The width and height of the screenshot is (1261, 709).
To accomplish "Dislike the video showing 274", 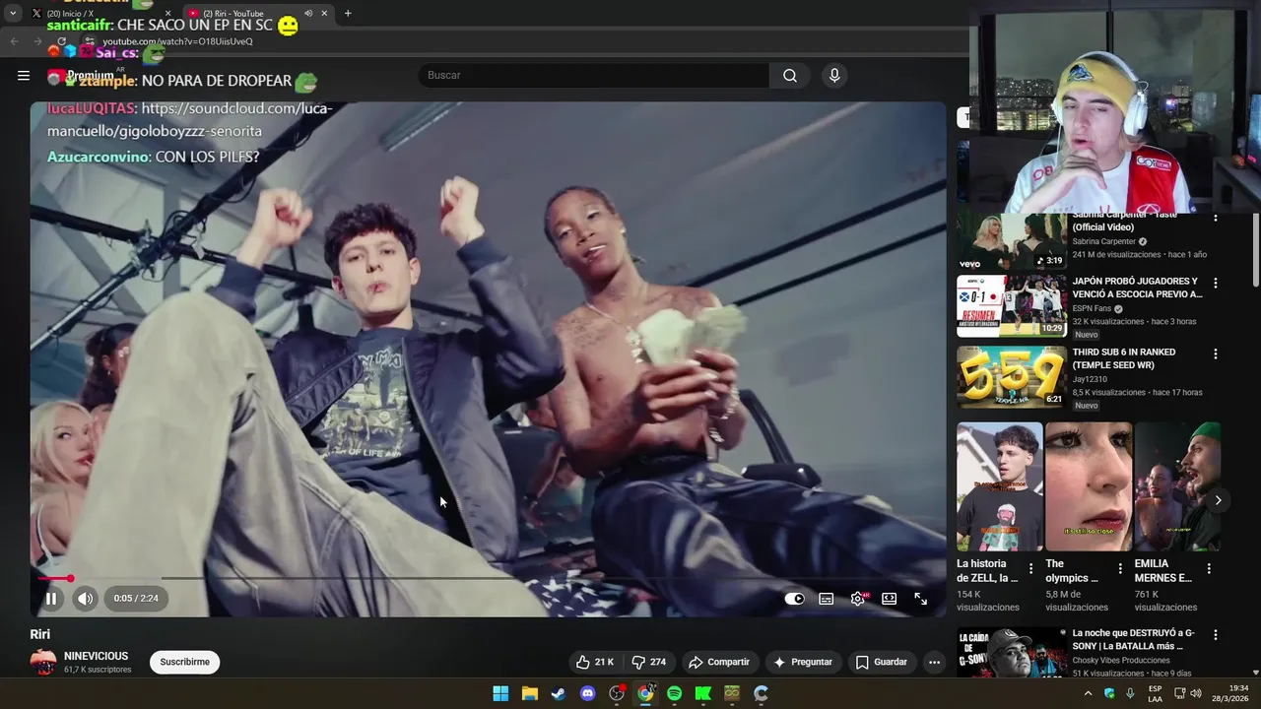I will tap(648, 662).
